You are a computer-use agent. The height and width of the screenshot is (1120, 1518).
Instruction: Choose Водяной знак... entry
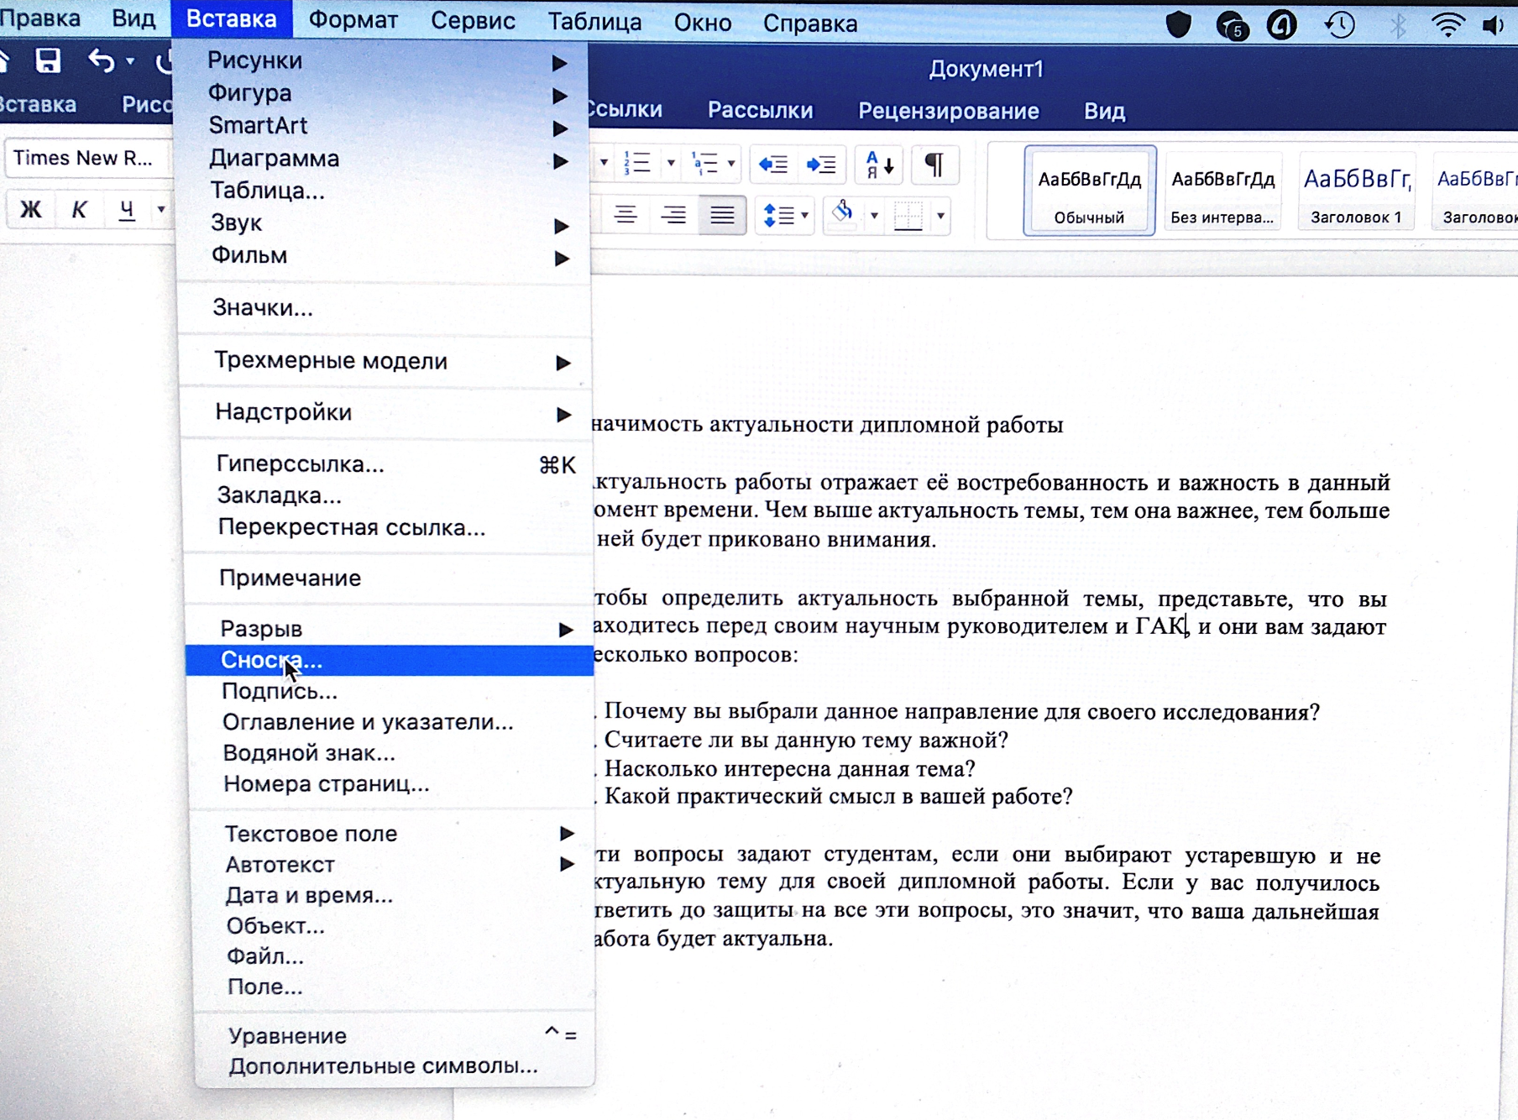tap(390, 753)
